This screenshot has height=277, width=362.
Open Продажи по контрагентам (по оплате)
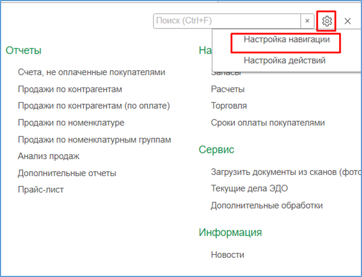point(94,106)
